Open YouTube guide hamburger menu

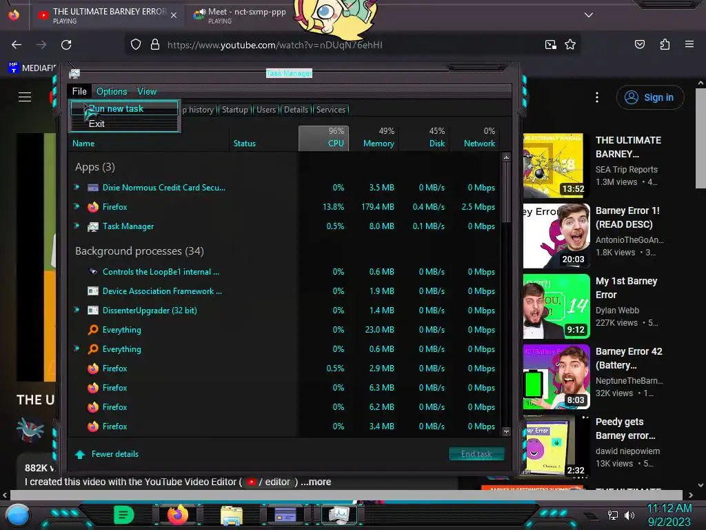coord(25,97)
